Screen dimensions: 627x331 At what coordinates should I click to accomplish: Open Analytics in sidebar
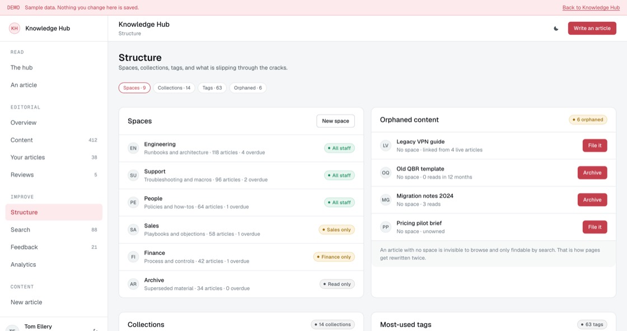point(54,264)
